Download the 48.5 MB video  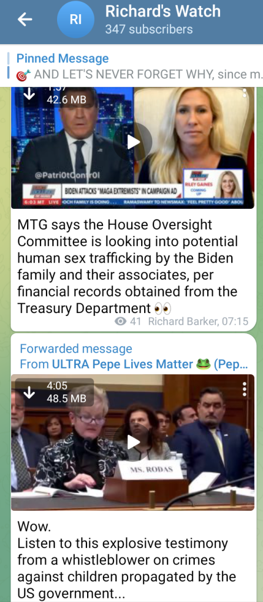click(x=29, y=392)
